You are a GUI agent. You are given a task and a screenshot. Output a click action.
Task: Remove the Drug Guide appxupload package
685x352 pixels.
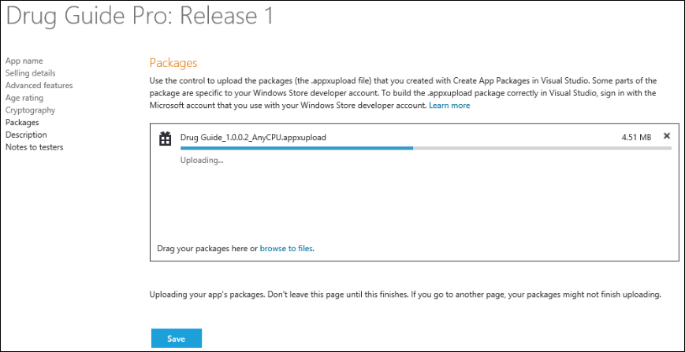click(667, 136)
